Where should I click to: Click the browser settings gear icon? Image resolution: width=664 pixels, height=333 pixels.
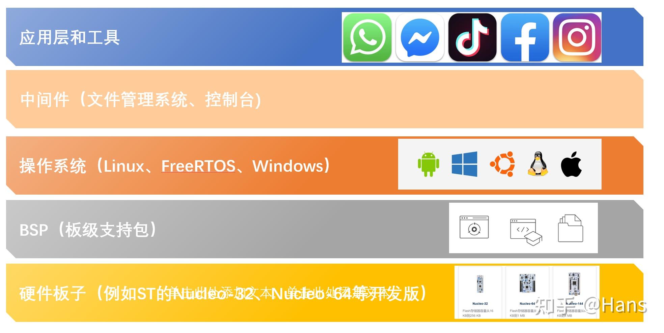pyautogui.click(x=474, y=227)
